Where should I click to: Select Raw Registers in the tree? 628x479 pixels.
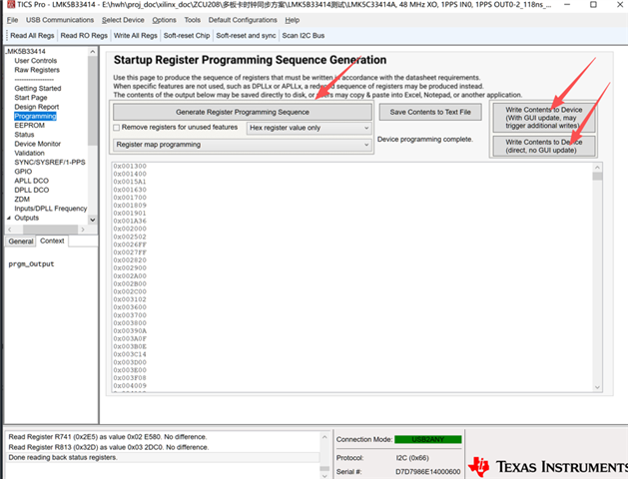click(x=37, y=70)
